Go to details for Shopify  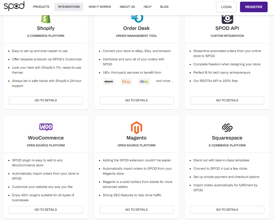[46, 100]
